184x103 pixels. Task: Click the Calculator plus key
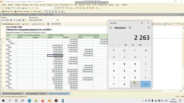point(145,78)
